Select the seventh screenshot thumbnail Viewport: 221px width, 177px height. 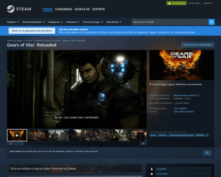coord(139,135)
